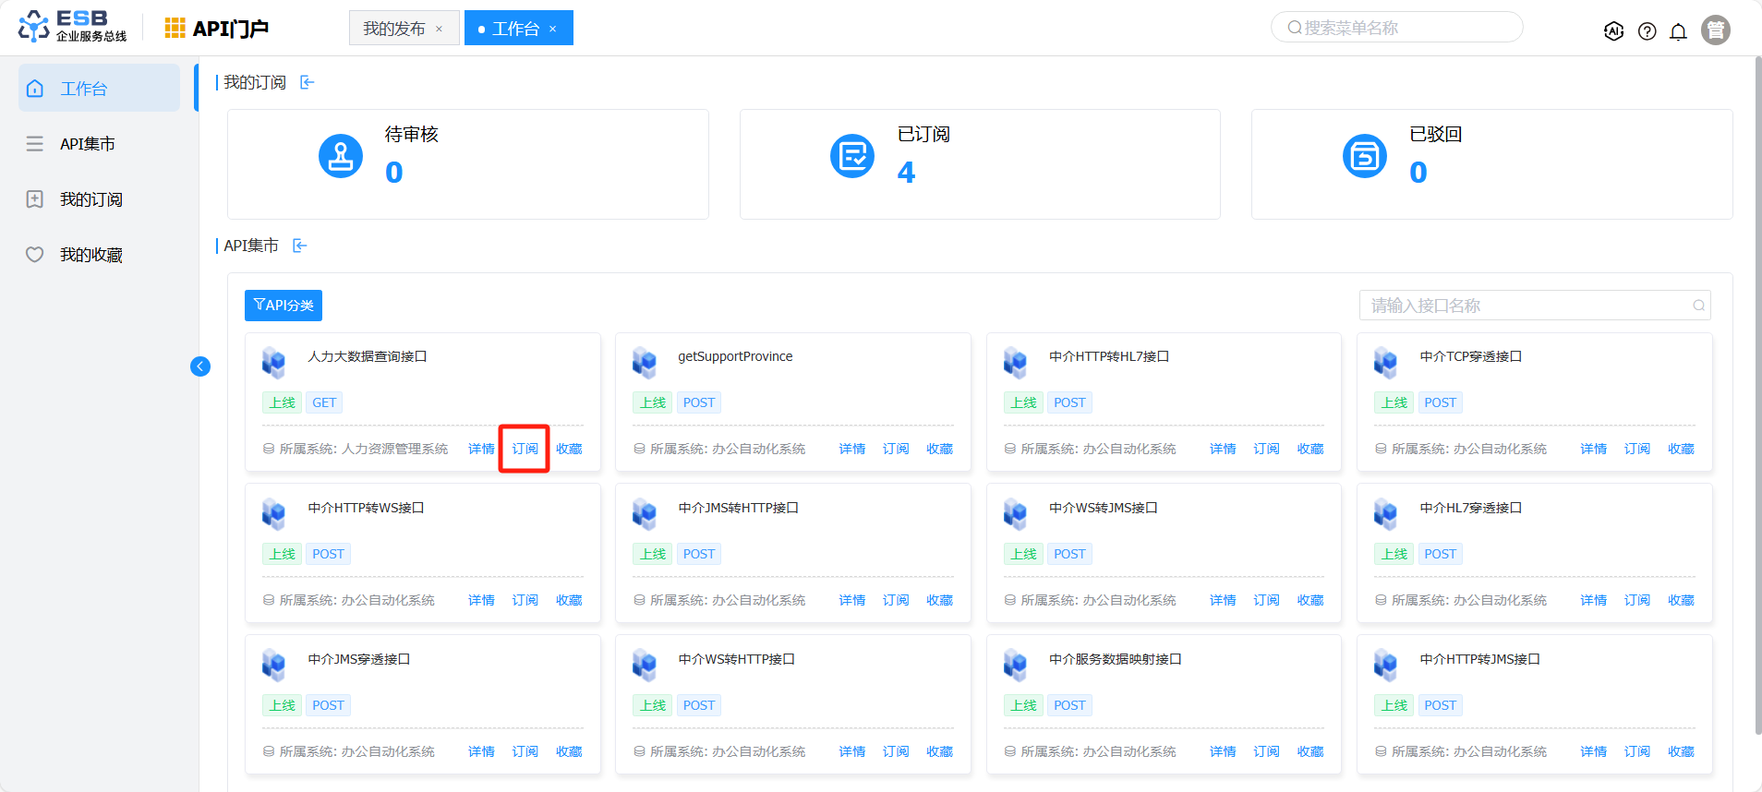1762x792 pixels.
Task: Open the API集市 jump arrow icon
Action: click(x=300, y=246)
